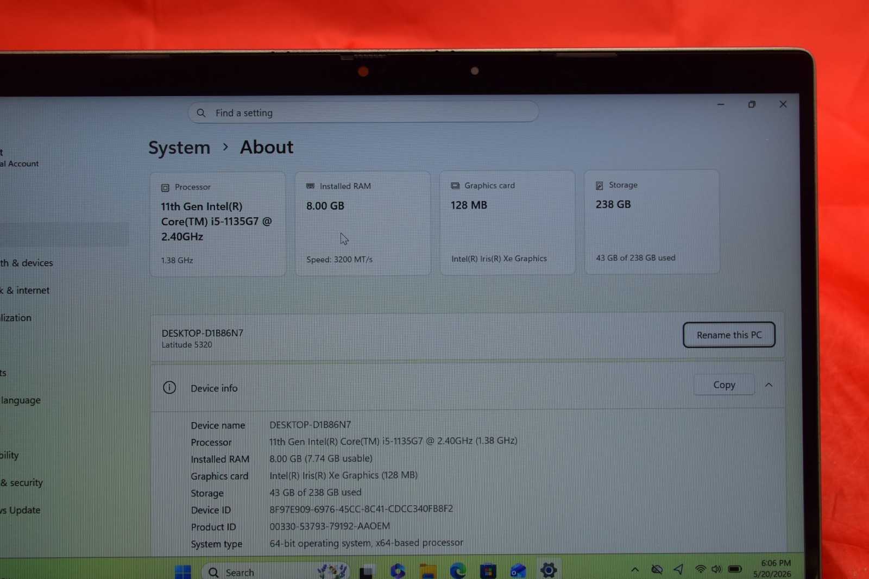Click the Graphics card icon
Viewport: 869px width, 579px height.
tap(455, 186)
